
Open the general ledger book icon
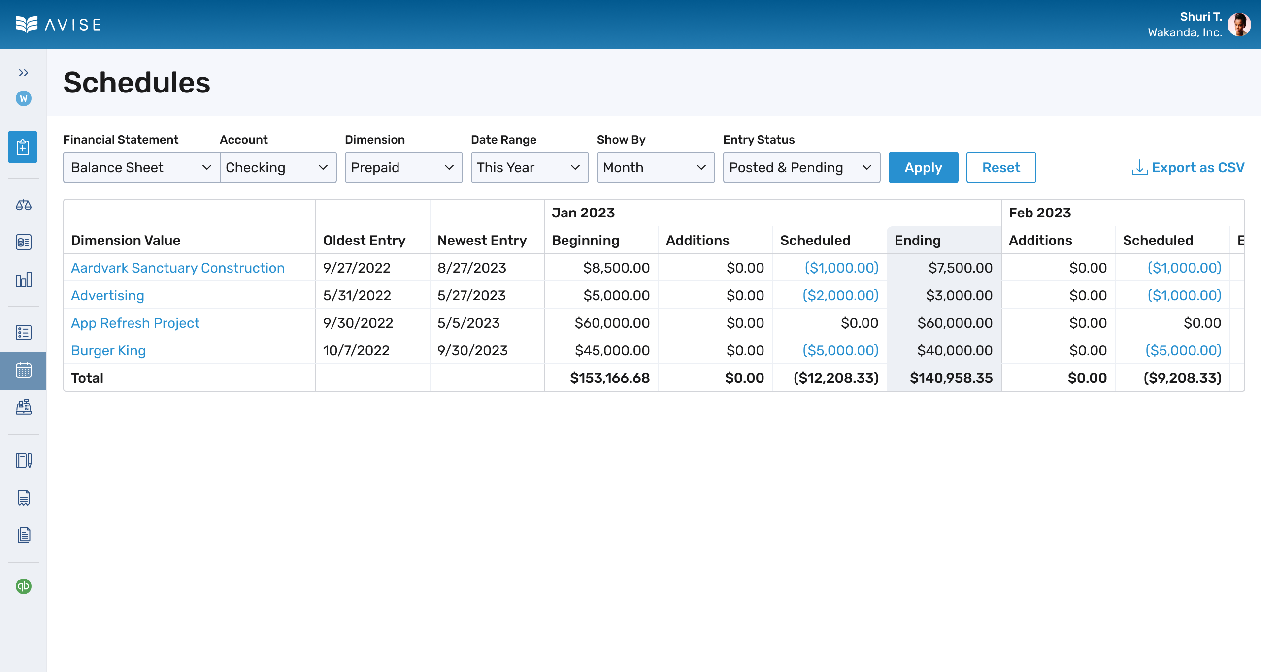23,242
